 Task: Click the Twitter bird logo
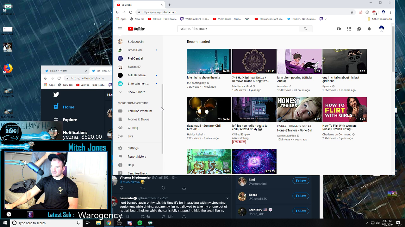pyautogui.click(x=56, y=94)
